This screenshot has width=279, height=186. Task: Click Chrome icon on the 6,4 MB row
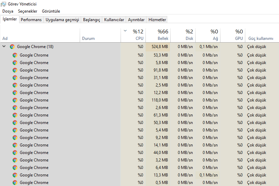click(15, 168)
